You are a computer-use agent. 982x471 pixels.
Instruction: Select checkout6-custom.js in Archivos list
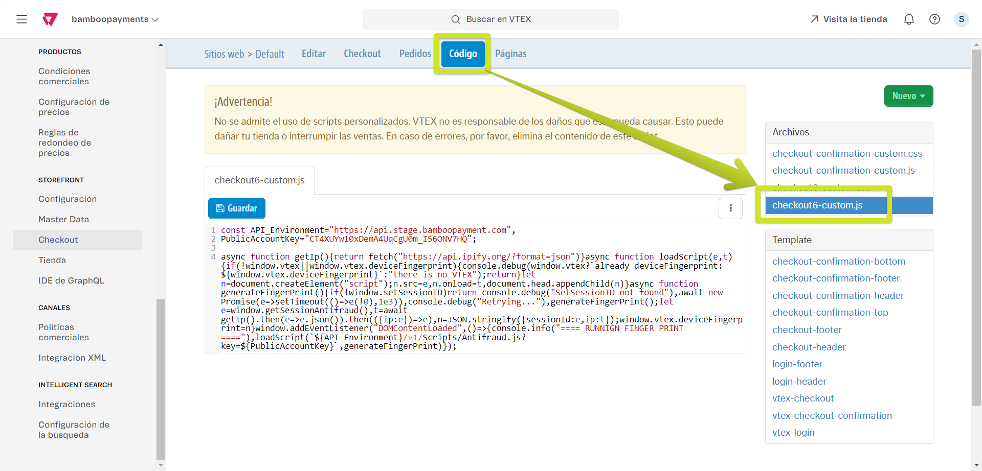[x=849, y=205]
